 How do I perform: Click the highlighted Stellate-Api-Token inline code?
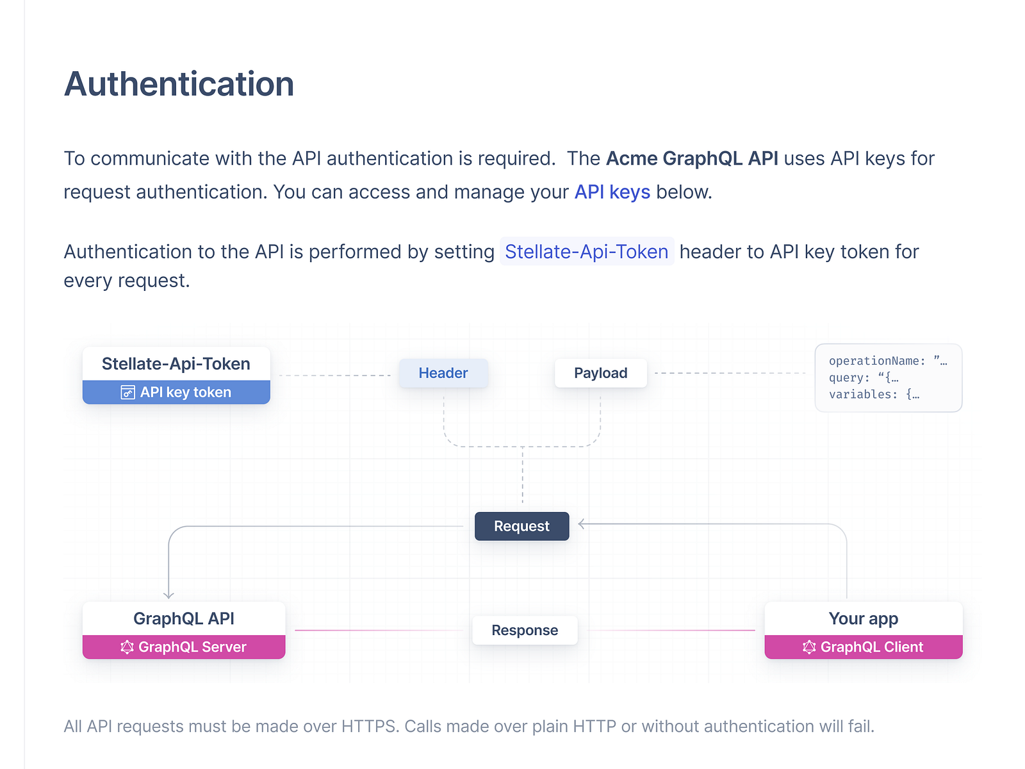586,252
